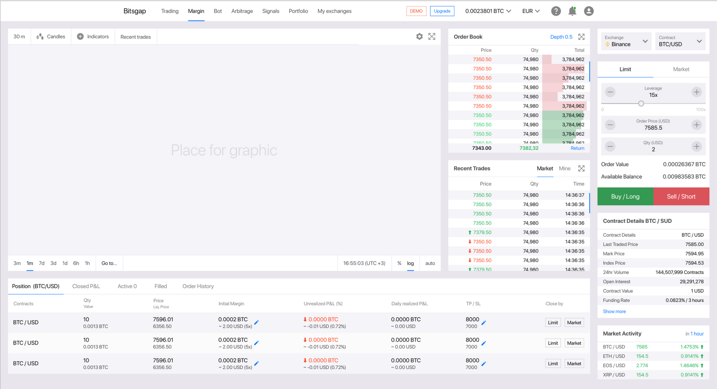717x389 pixels.
Task: Show Mine recent trades tab
Action: click(x=565, y=168)
